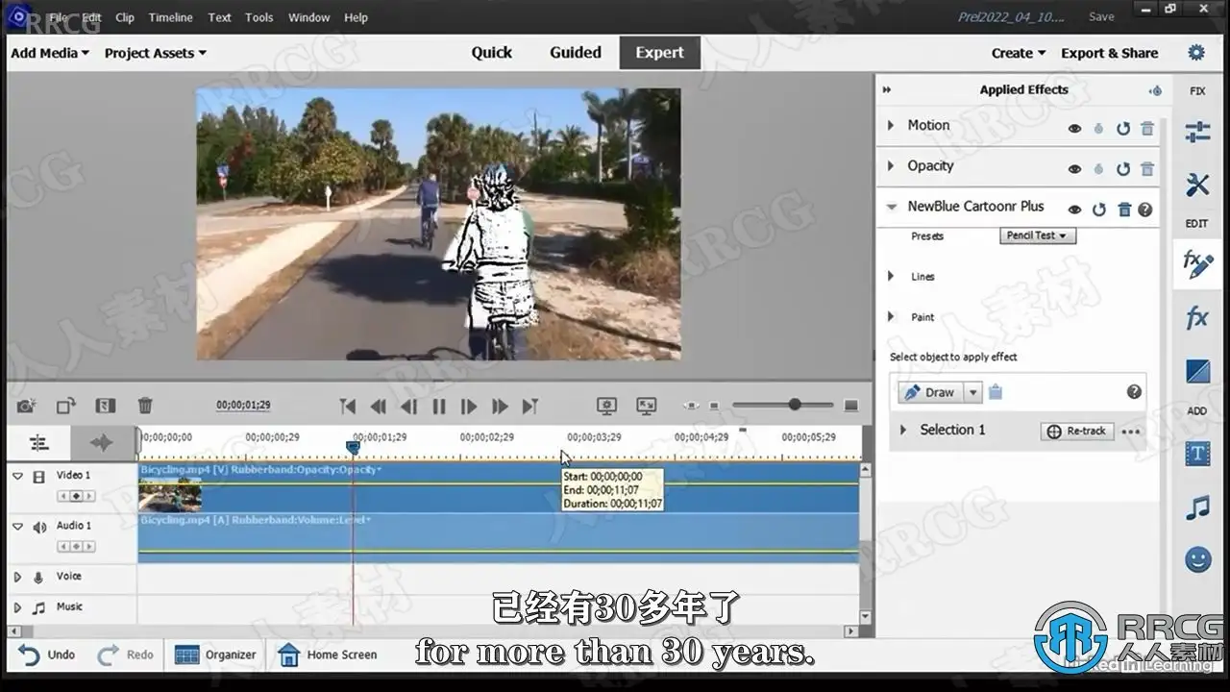Open the Transitions panel icon
This screenshot has width=1230, height=692.
pyautogui.click(x=1197, y=371)
